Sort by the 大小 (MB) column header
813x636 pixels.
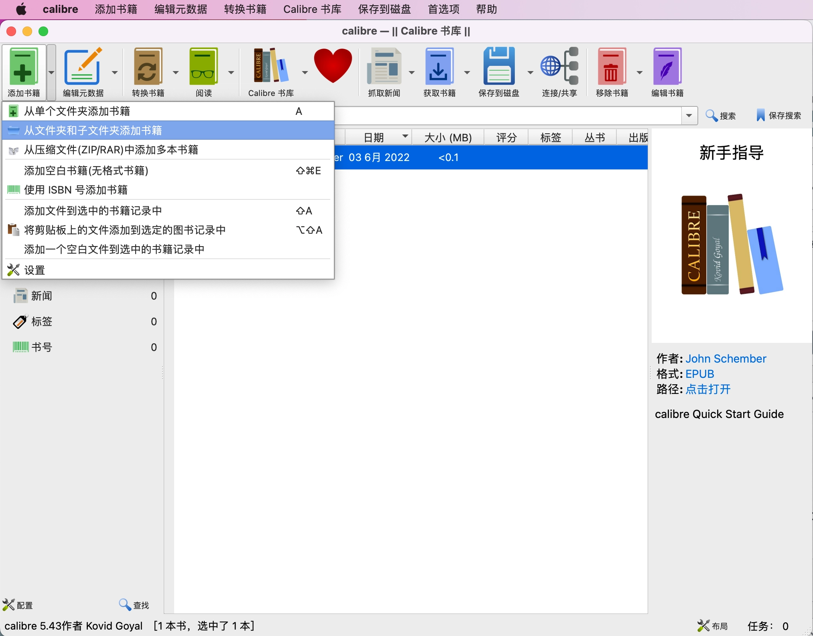tap(448, 137)
